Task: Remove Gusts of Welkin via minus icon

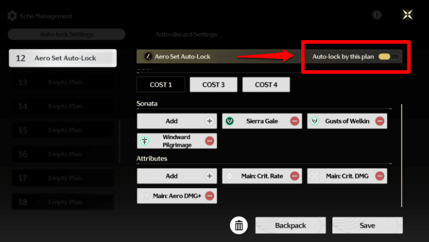Action: (380, 121)
